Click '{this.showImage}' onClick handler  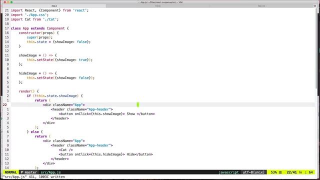tap(106, 113)
